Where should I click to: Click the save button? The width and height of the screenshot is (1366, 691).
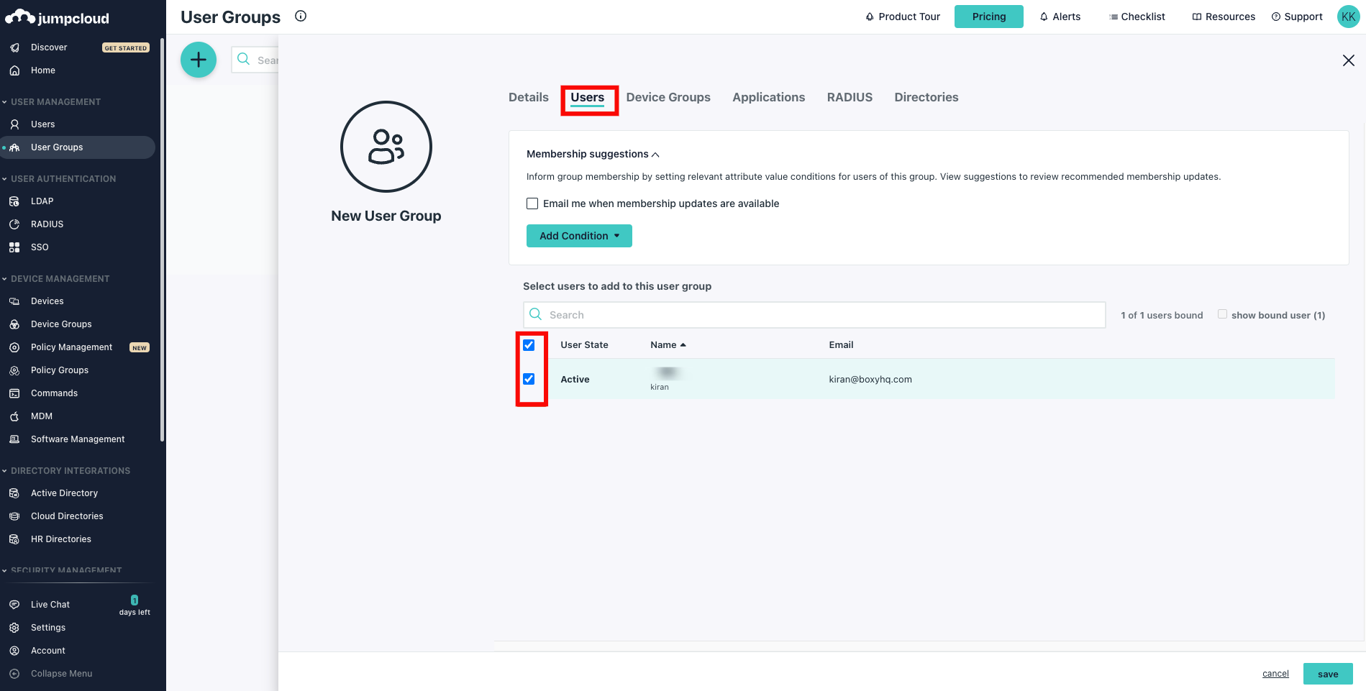[x=1328, y=674]
